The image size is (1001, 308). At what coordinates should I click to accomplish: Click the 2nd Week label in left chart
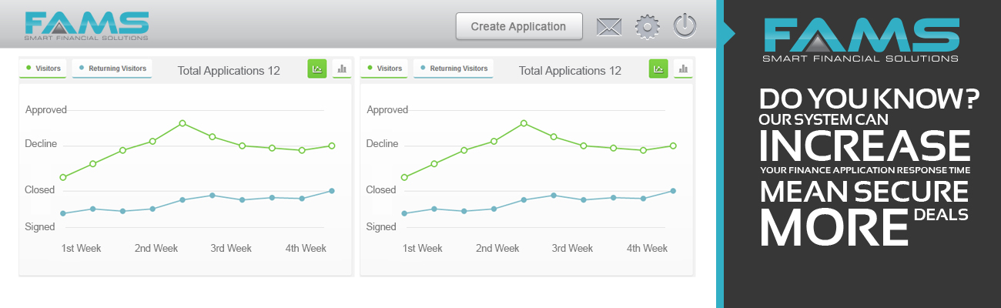pos(156,248)
